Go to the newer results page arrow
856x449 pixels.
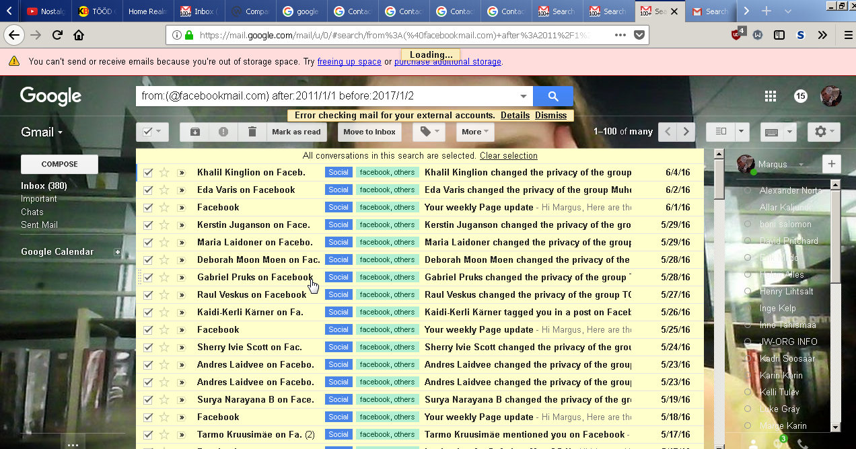click(668, 132)
